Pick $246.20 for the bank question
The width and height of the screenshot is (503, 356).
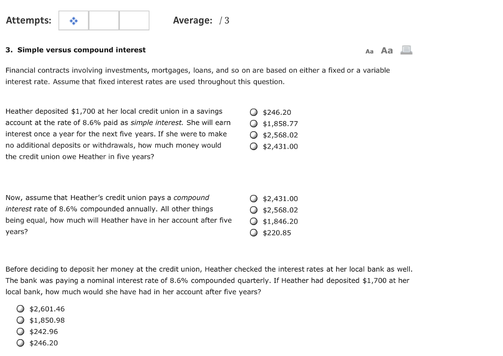click(20, 343)
